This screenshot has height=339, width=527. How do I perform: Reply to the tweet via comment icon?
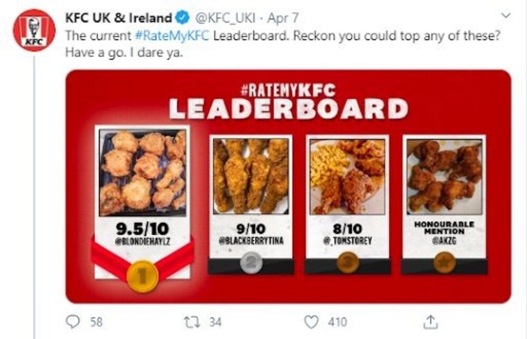73,321
